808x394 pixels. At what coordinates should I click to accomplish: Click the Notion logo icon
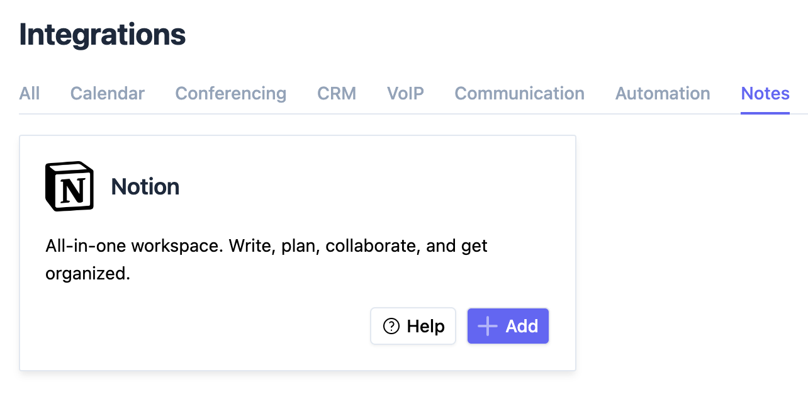coord(70,186)
